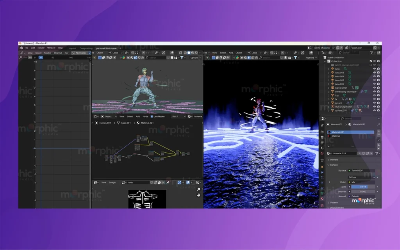Click the pin icon in image editor header
400x250 pixels.
(x=168, y=182)
